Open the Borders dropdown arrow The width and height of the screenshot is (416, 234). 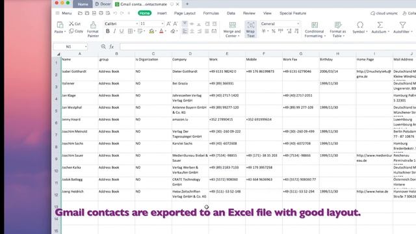click(135, 31)
